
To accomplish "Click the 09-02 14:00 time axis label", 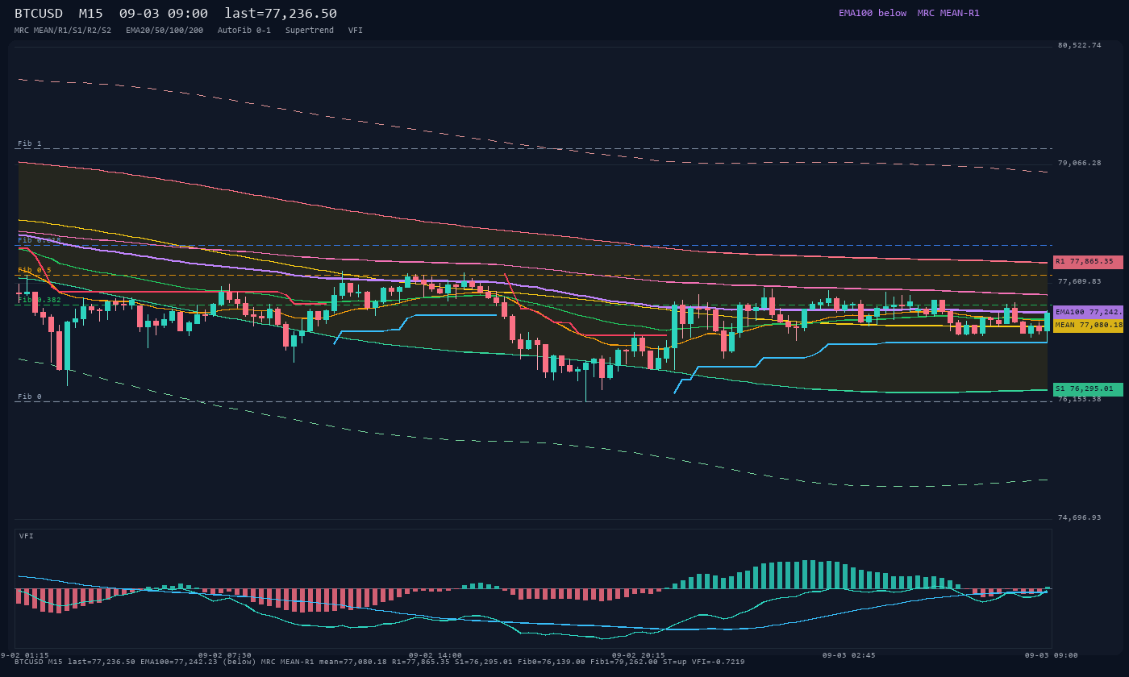I will point(435,655).
